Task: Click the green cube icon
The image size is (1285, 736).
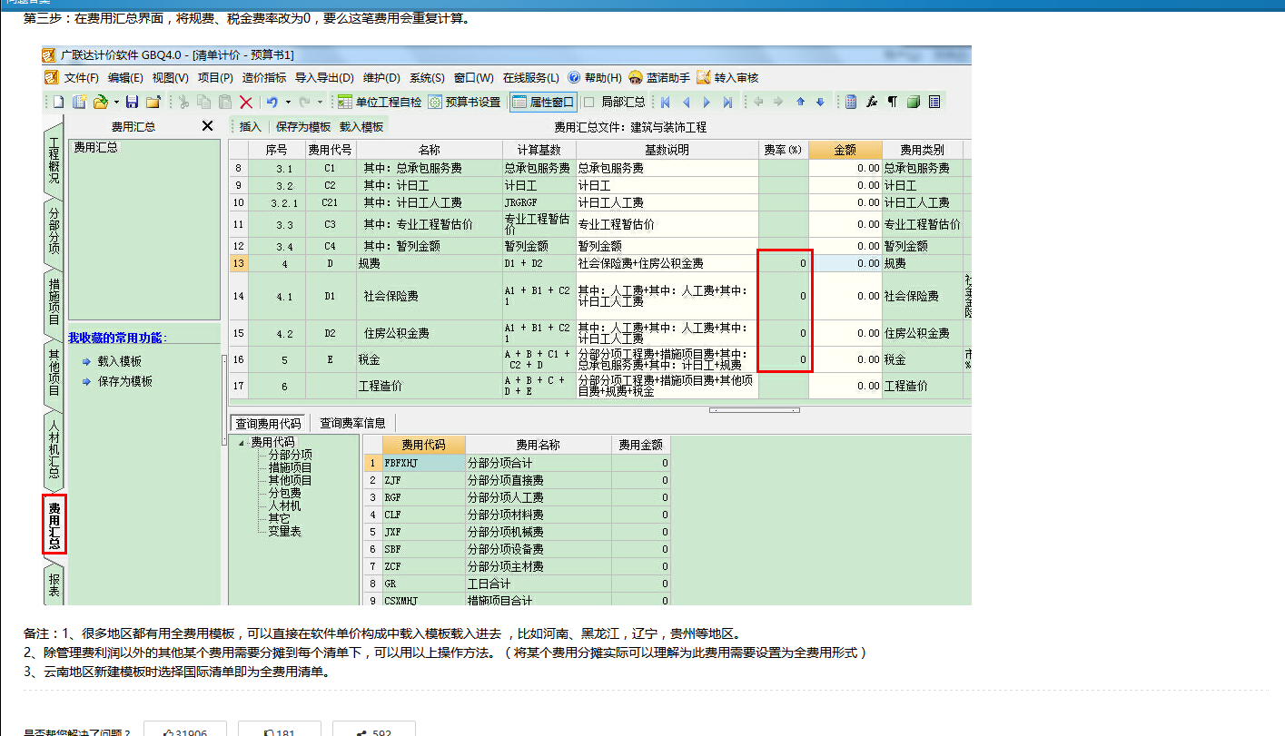Action: pyautogui.click(x=914, y=102)
